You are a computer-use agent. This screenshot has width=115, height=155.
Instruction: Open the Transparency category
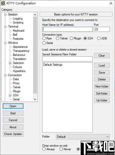click(x=21, y=51)
